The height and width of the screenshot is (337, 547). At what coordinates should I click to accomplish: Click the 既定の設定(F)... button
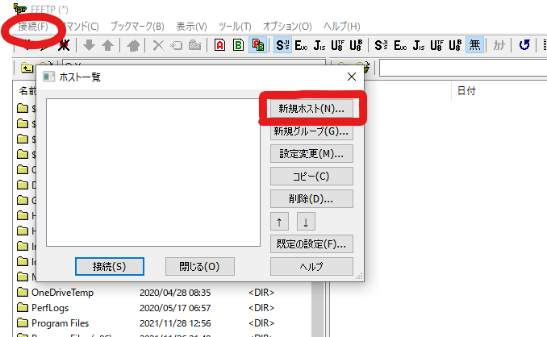[x=311, y=244]
